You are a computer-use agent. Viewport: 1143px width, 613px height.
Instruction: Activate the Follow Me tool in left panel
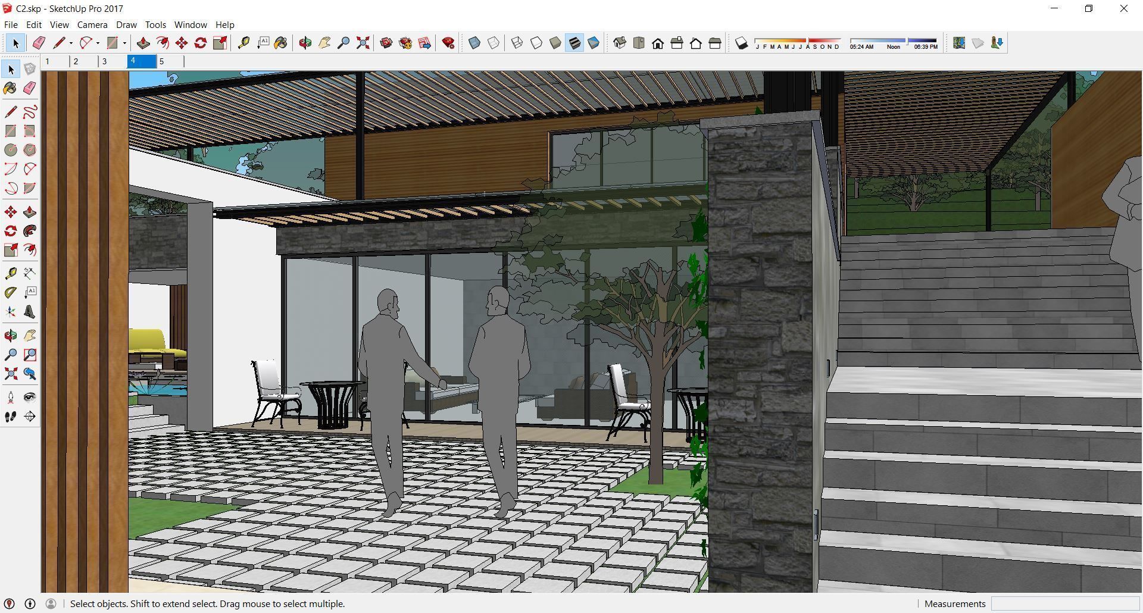pyautogui.click(x=30, y=231)
